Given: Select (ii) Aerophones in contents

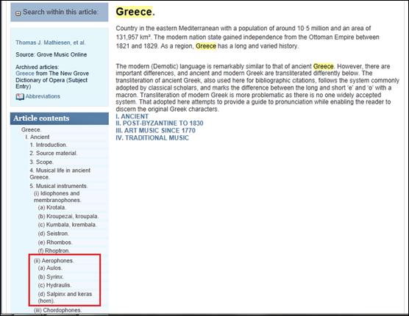Looking at the screenshot, I should [54, 260].
